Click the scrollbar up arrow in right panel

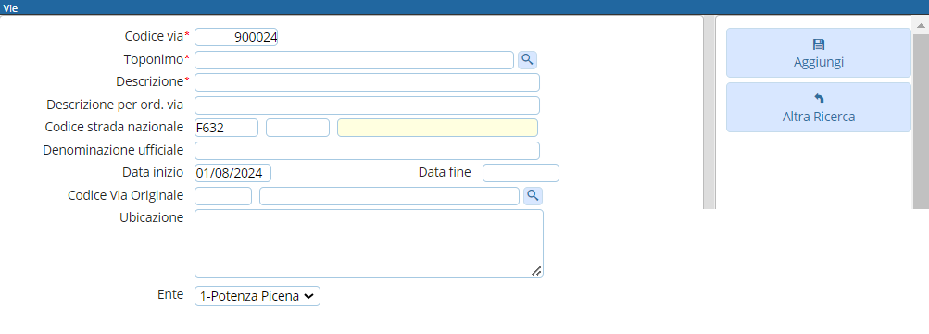click(921, 26)
